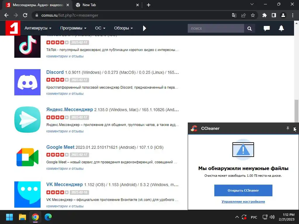The image size is (299, 224).
Task: Go back in Chrome
Action: click(x=6, y=15)
